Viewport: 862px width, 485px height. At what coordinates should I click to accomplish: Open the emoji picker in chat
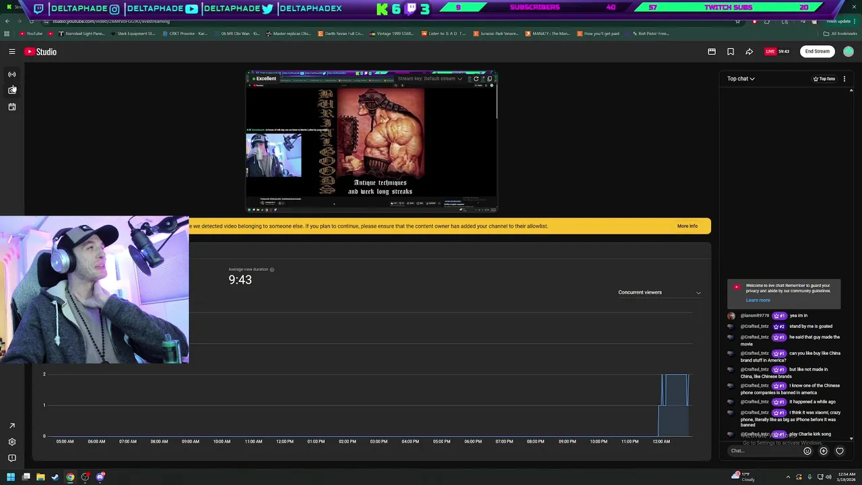807,451
